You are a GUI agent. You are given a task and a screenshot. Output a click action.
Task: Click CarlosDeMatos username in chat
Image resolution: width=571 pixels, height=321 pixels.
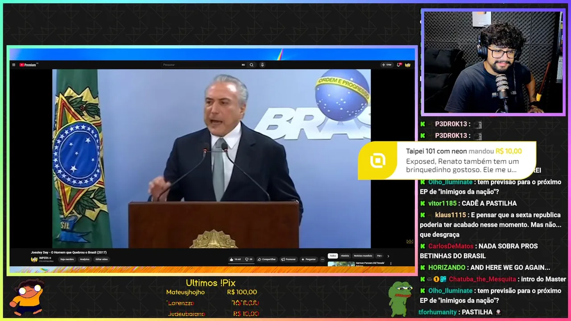(x=451, y=246)
